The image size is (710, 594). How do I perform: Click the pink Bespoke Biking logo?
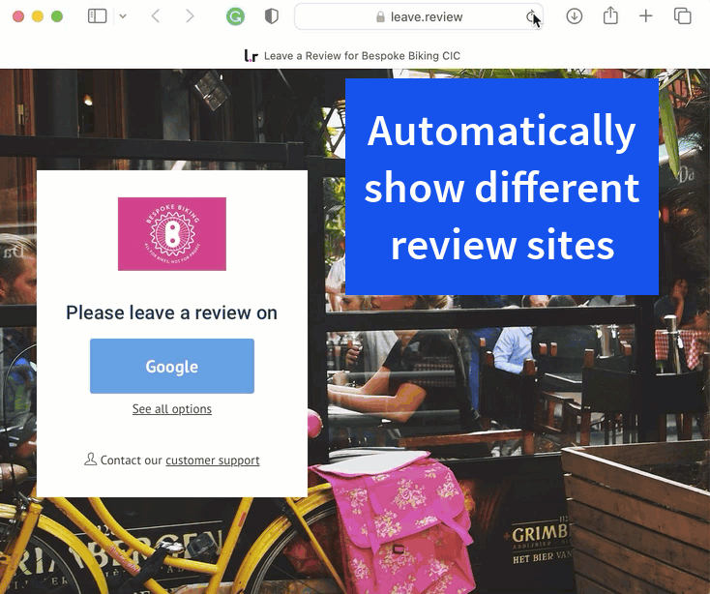pos(172,234)
